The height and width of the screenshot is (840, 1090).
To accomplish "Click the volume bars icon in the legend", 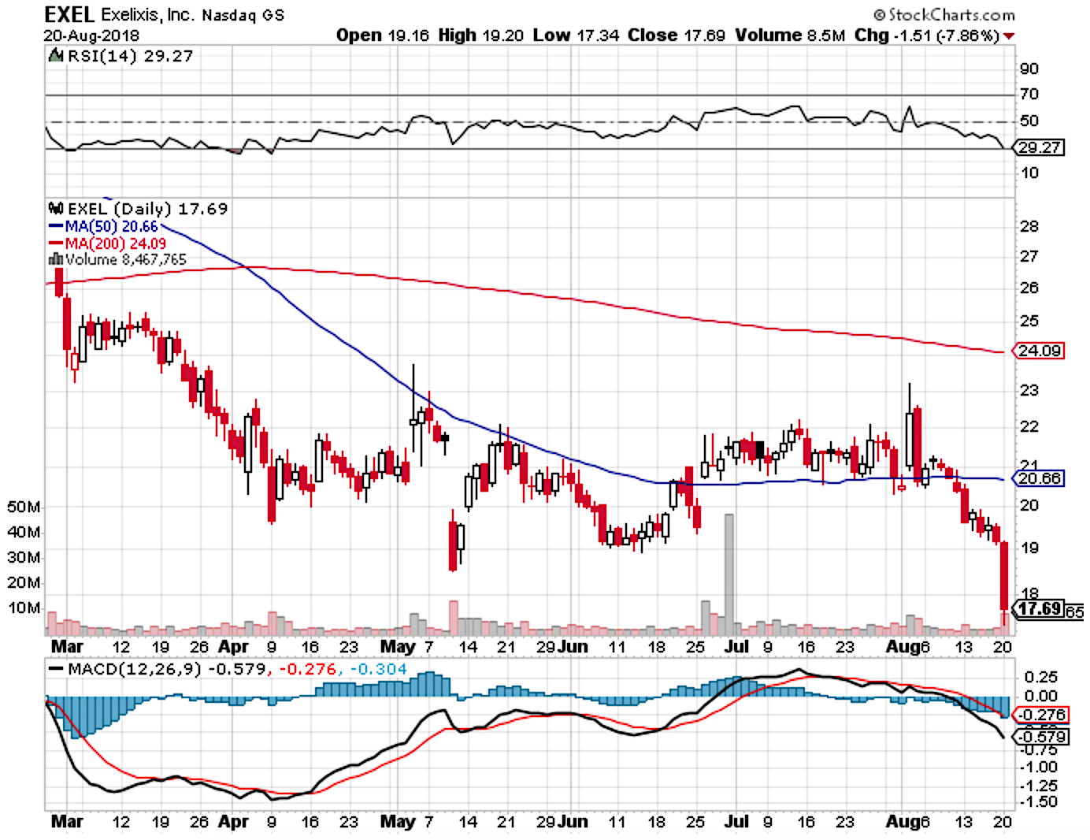I will [x=55, y=259].
